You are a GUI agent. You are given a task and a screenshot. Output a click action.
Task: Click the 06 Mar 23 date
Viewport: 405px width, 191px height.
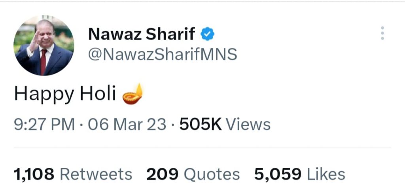tap(127, 124)
